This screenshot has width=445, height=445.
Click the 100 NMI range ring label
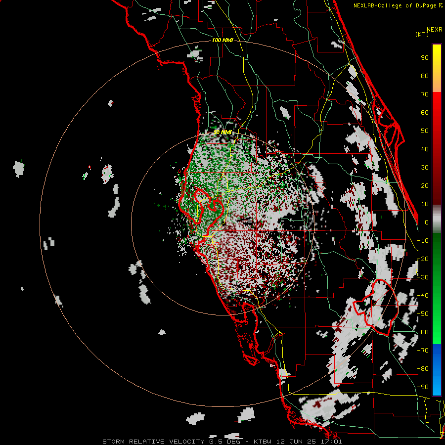[x=222, y=40]
